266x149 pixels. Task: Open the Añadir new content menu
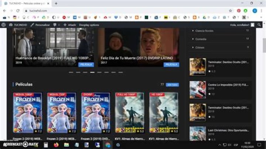click(x=69, y=25)
